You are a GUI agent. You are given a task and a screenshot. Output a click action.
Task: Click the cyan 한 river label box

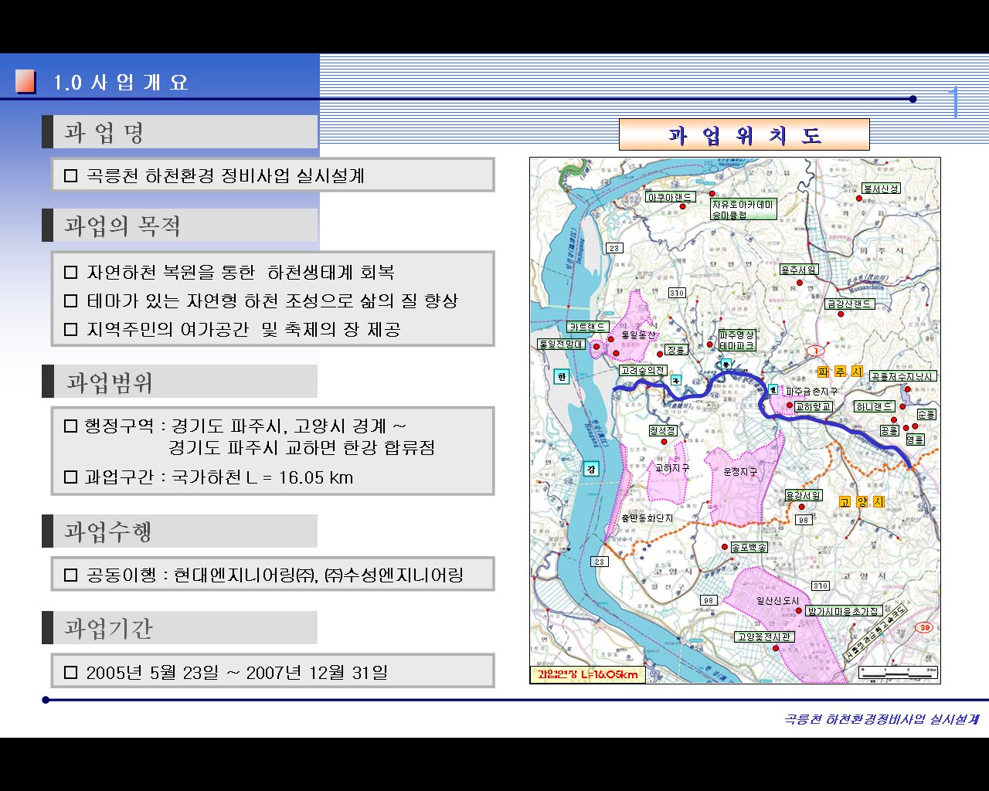click(x=562, y=377)
